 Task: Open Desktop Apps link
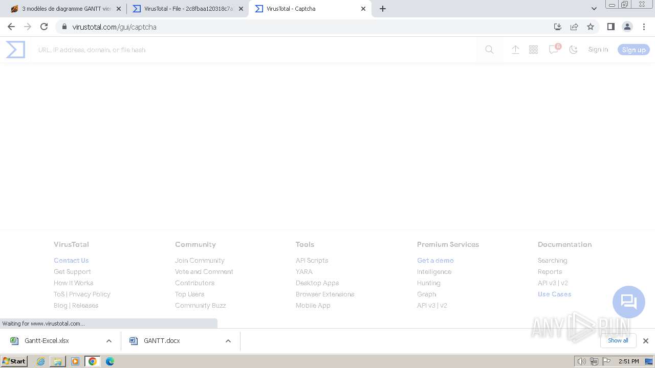coord(317,283)
